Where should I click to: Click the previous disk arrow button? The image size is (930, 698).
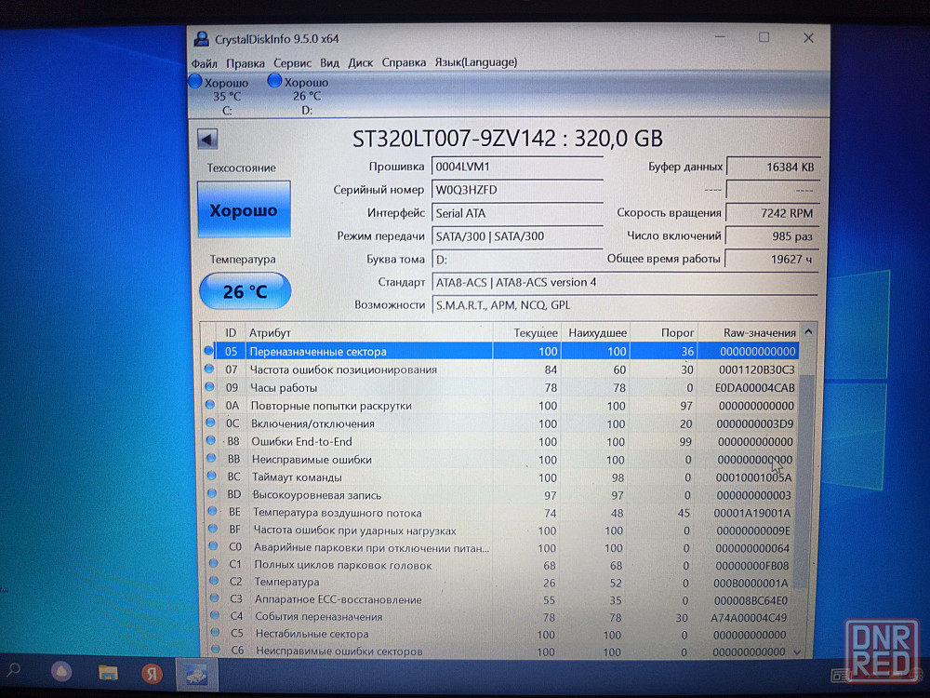click(x=207, y=140)
